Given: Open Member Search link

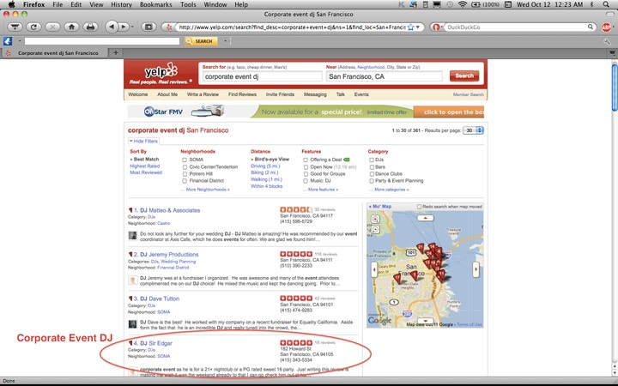Looking at the screenshot, I should click(469, 94).
